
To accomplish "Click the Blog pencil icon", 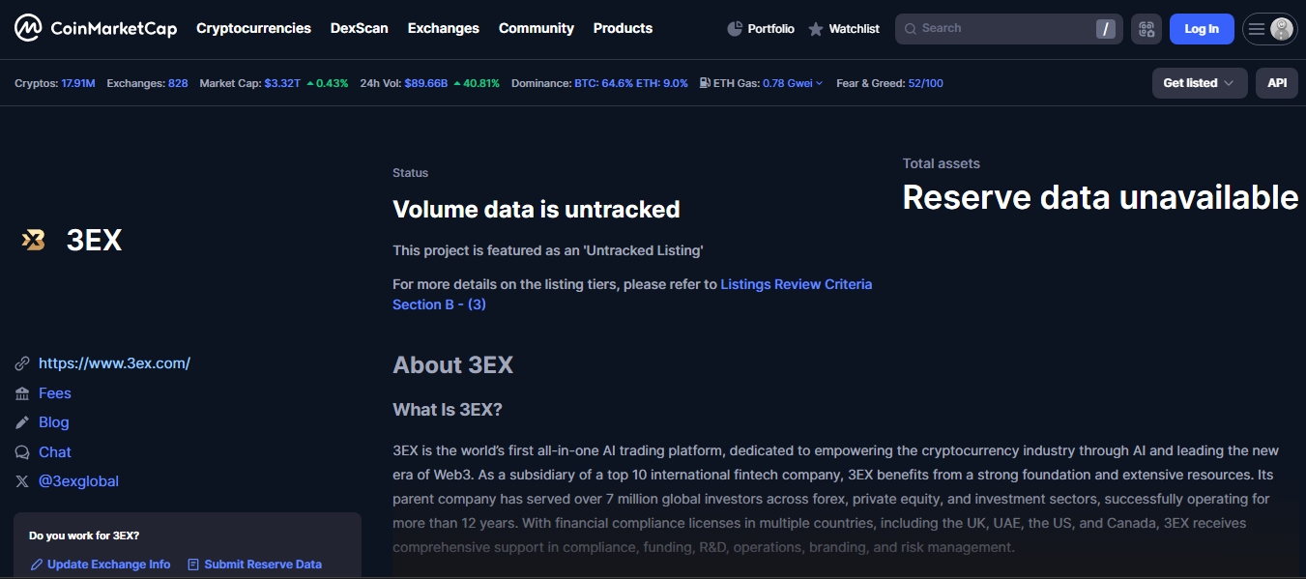I will pyautogui.click(x=22, y=422).
